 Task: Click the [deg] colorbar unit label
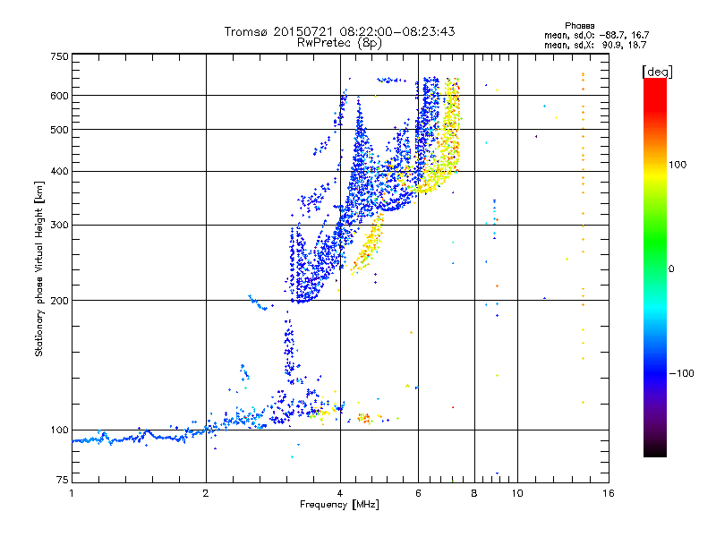click(x=657, y=72)
